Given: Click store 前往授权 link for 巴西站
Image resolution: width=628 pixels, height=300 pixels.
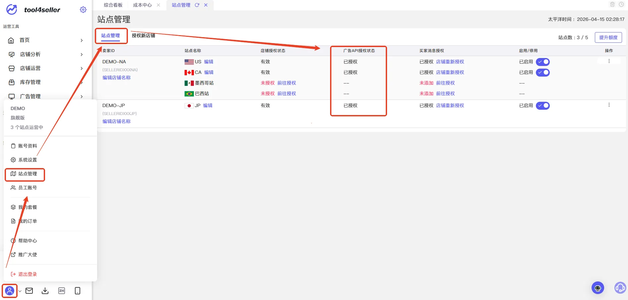Looking at the screenshot, I should [x=287, y=94].
